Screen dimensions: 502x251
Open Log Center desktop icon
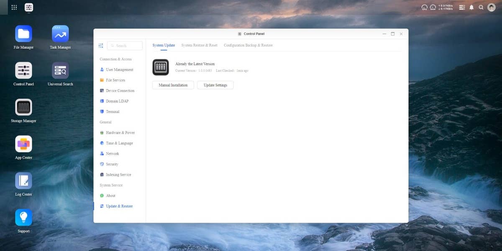pyautogui.click(x=23, y=181)
